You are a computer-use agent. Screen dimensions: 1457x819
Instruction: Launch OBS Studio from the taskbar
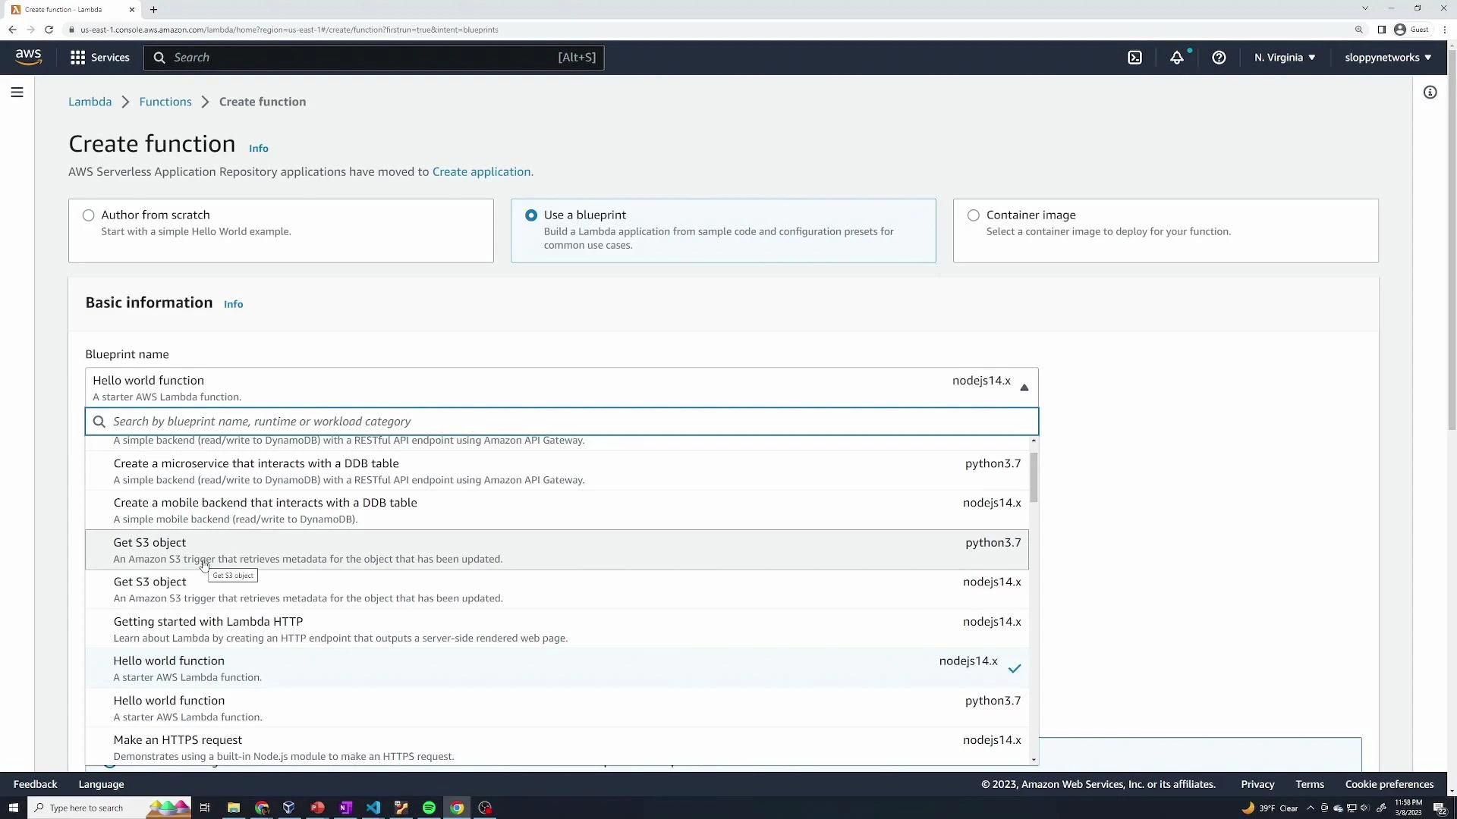(x=485, y=808)
